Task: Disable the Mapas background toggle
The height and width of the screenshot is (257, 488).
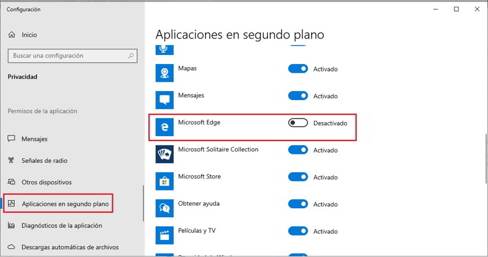Action: click(298, 69)
